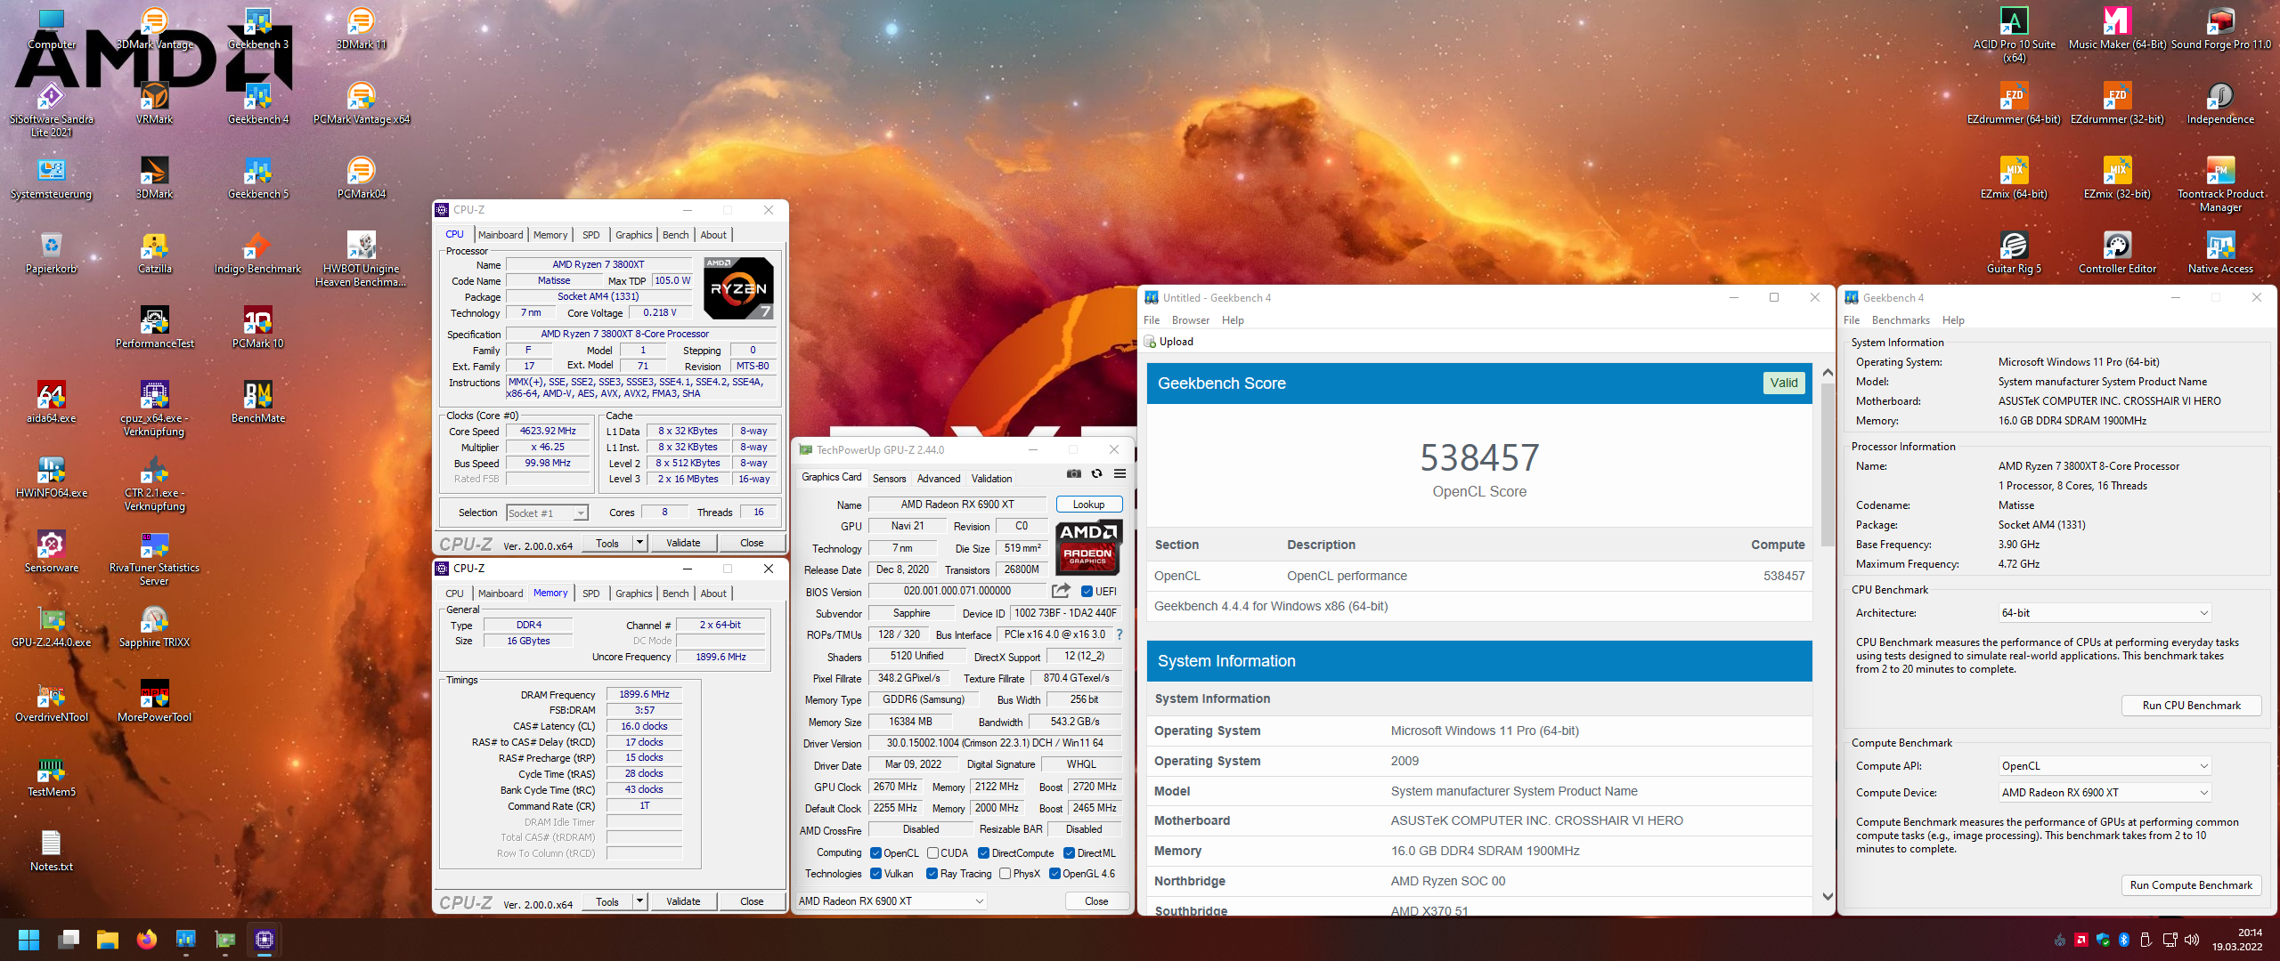Open Firefox from the taskbar
The width and height of the screenshot is (2280, 961).
point(146,940)
